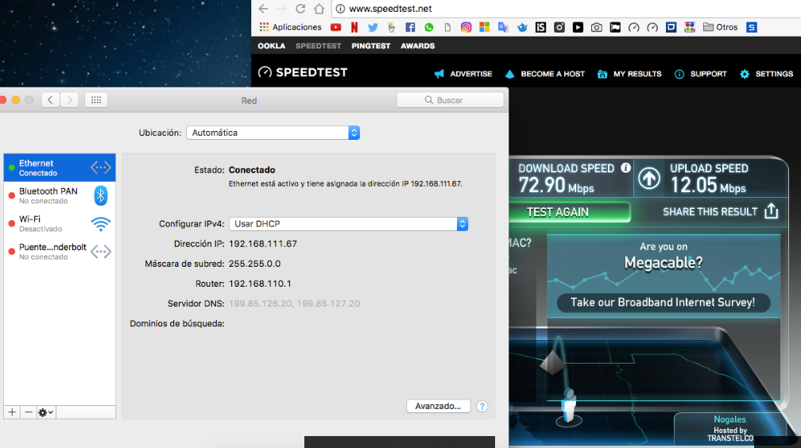Image resolution: width=801 pixels, height=448 pixels.
Task: Click the Buscar search field
Action: tap(450, 100)
